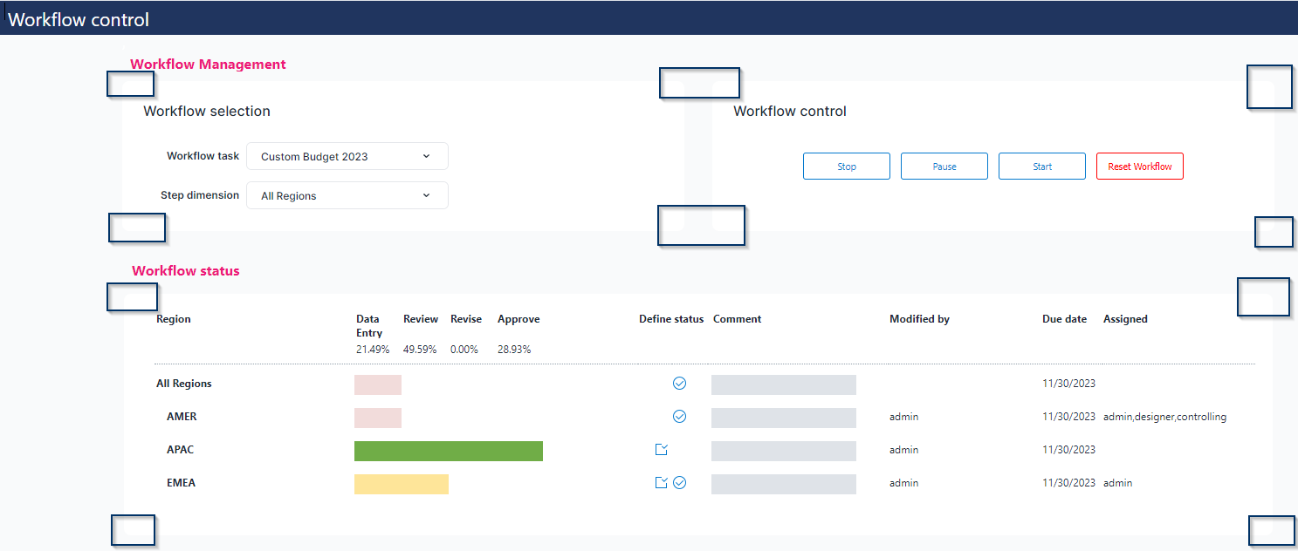Click the red Reset Workflow button

click(x=1139, y=167)
